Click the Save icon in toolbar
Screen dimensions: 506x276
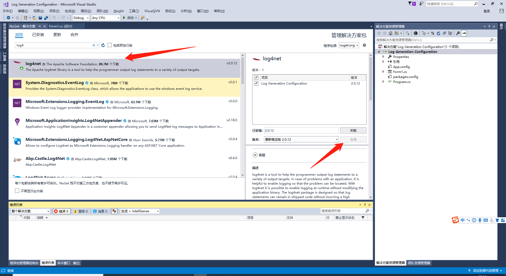point(40,18)
